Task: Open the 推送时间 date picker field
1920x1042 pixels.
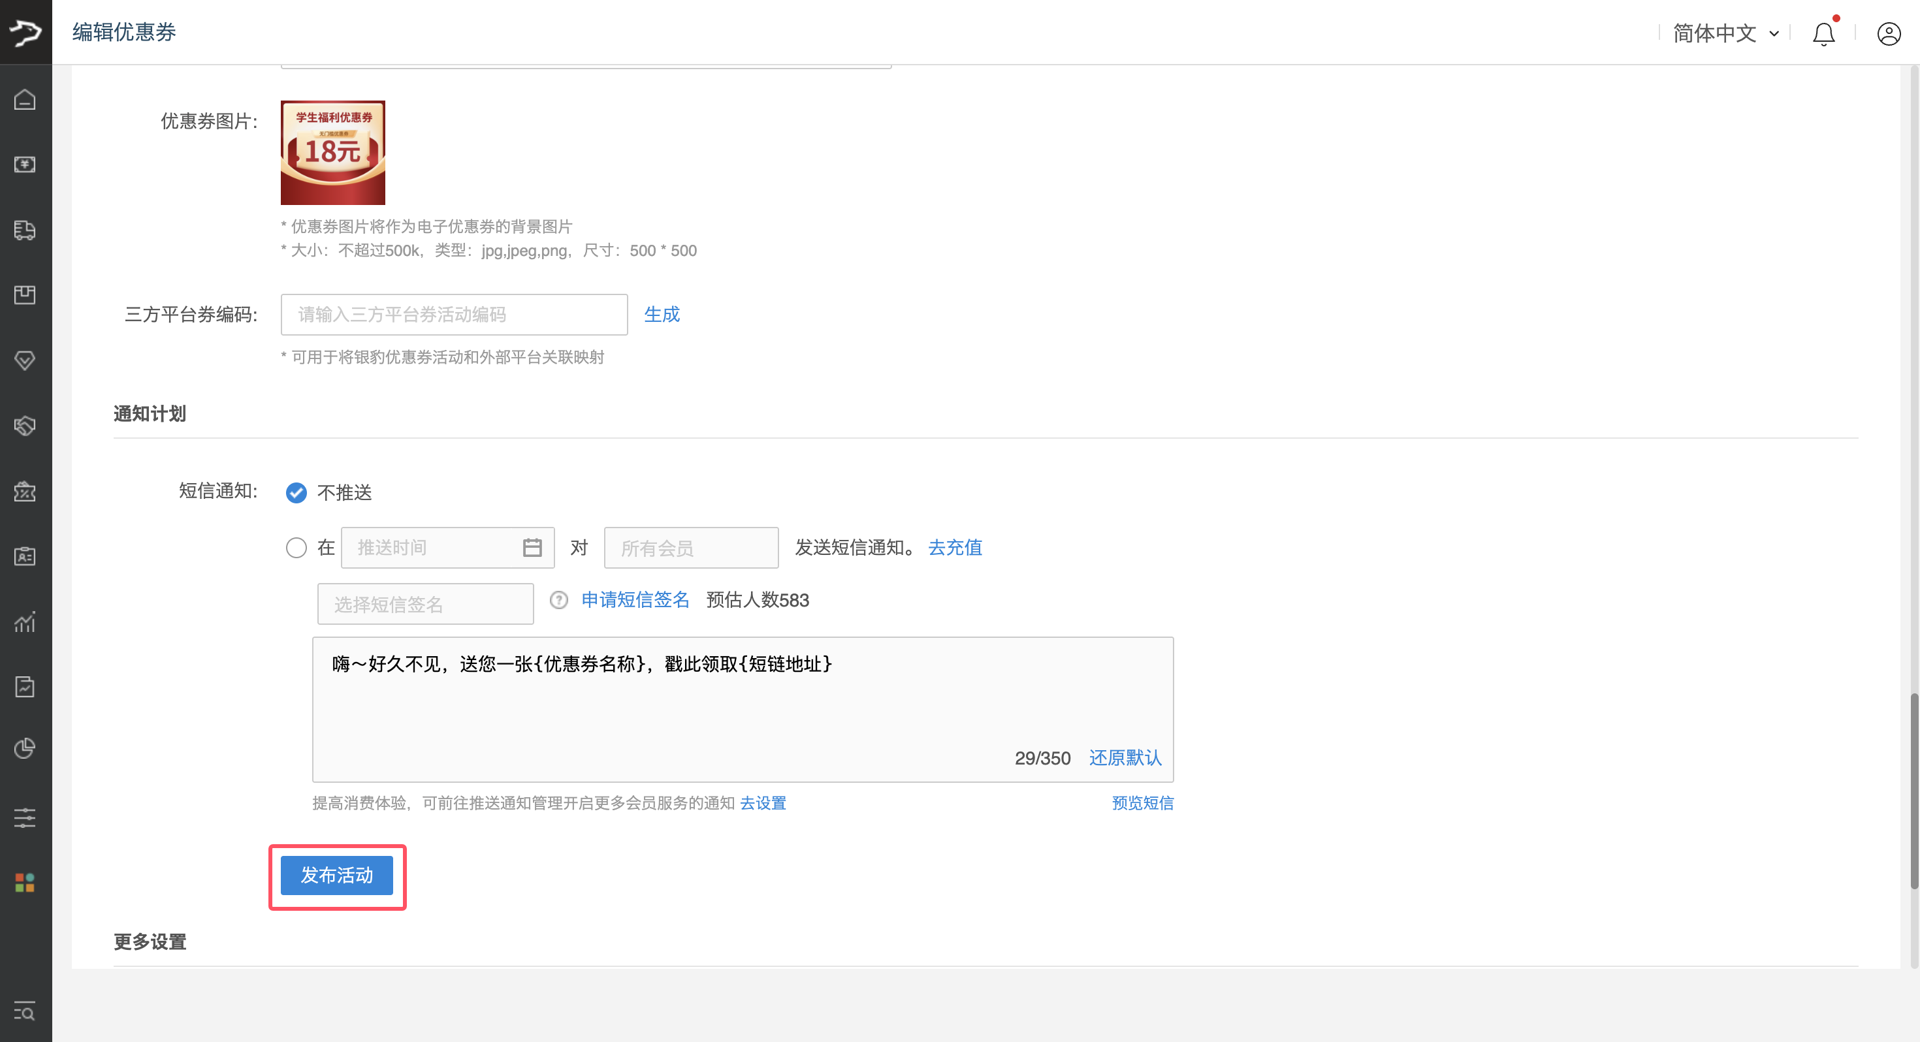Action: pos(447,548)
